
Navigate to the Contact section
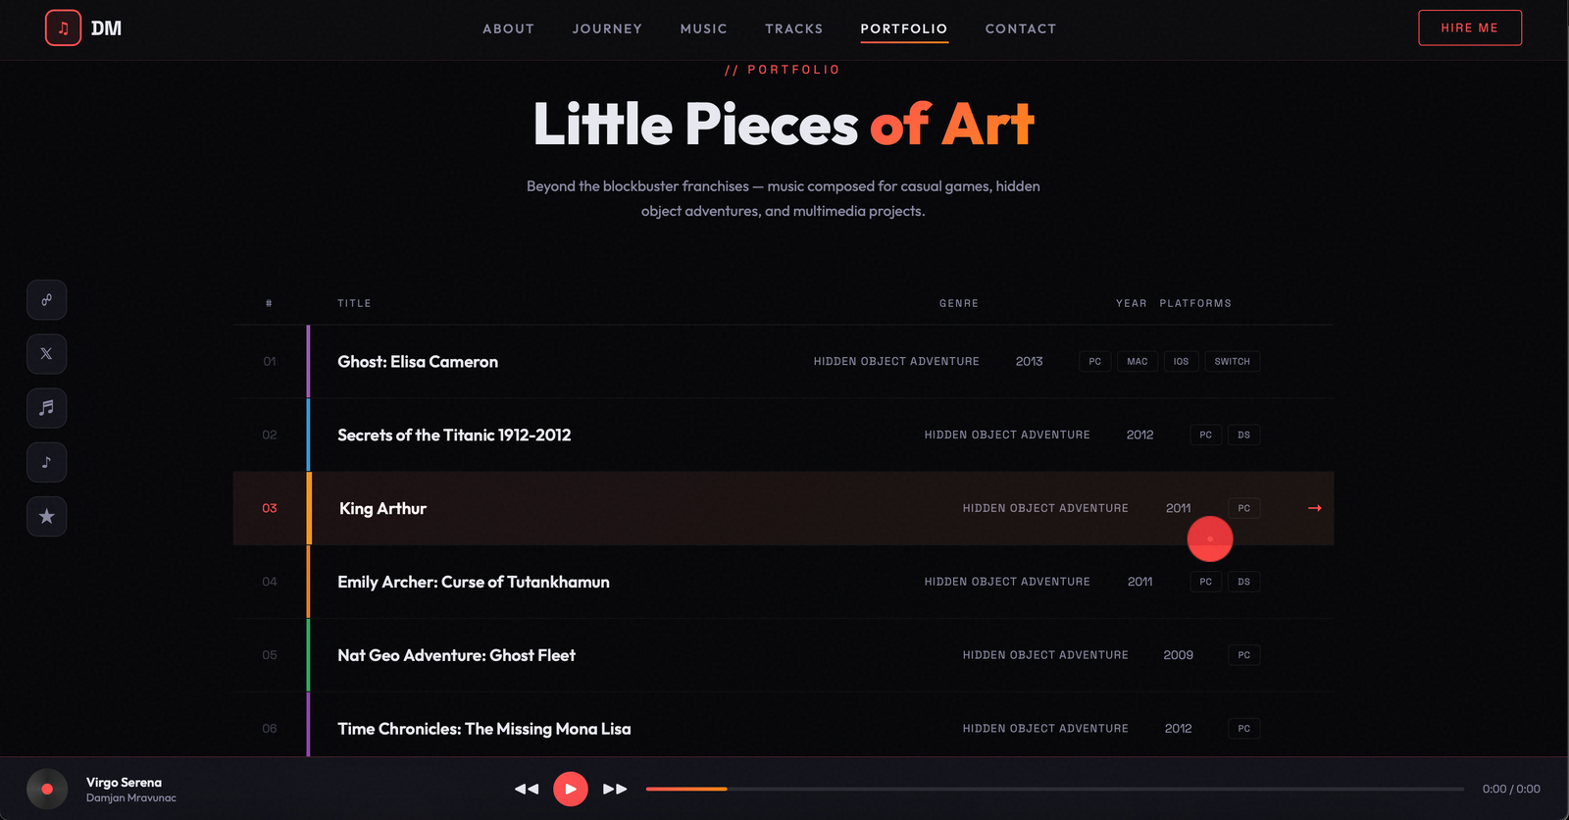[1020, 28]
